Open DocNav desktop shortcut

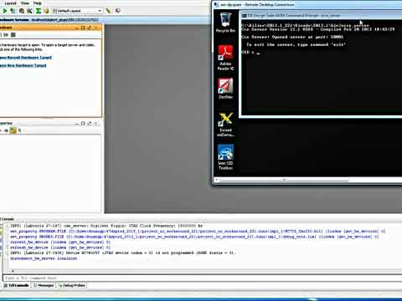click(x=225, y=89)
